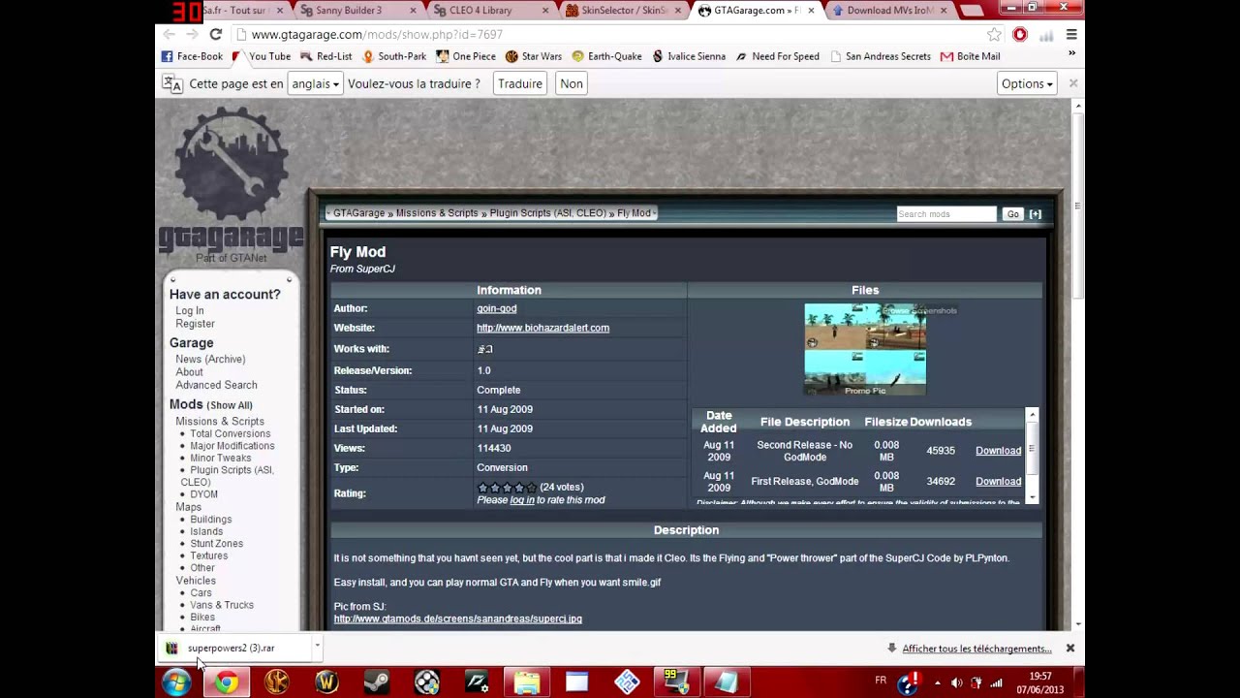This screenshot has width=1240, height=698.
Task: Open the superpowers2 (3).rar download arrow
Action: [317, 647]
